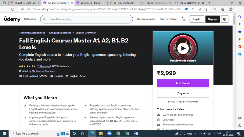Open Task View on taskbar
Image resolution: width=244 pixels, height=137 pixels.
(x=83, y=133)
